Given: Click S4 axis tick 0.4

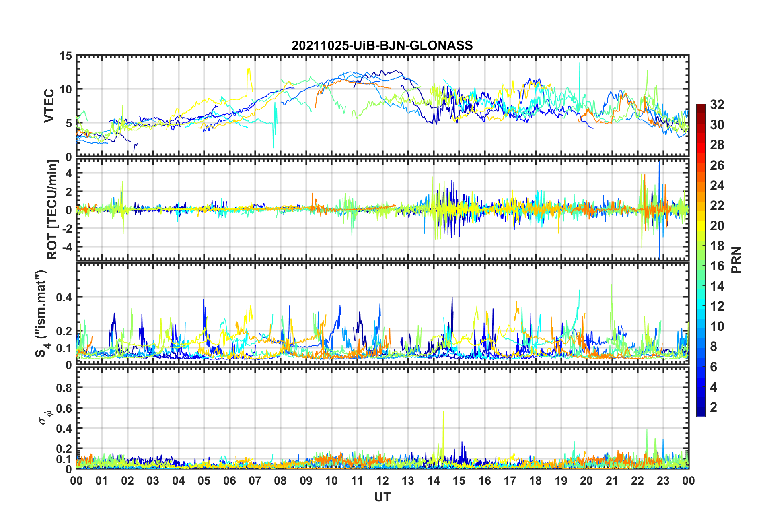Looking at the screenshot, I should point(64,297).
